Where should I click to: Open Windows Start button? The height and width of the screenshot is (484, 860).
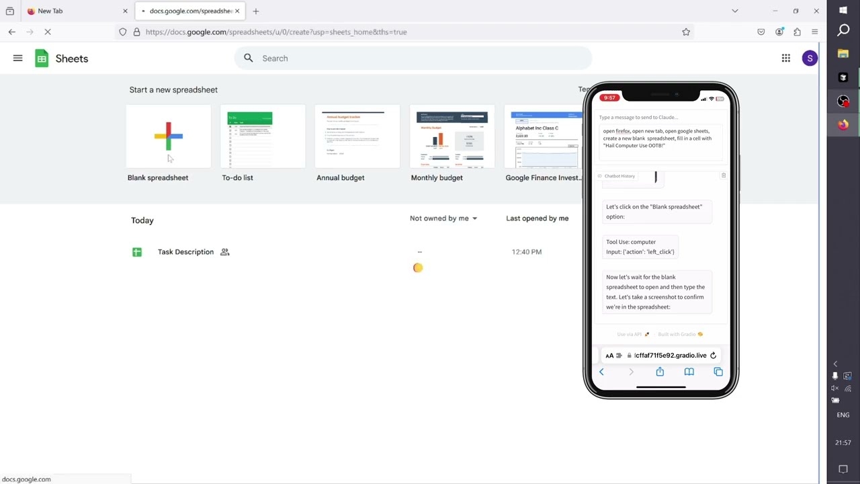[x=843, y=11]
